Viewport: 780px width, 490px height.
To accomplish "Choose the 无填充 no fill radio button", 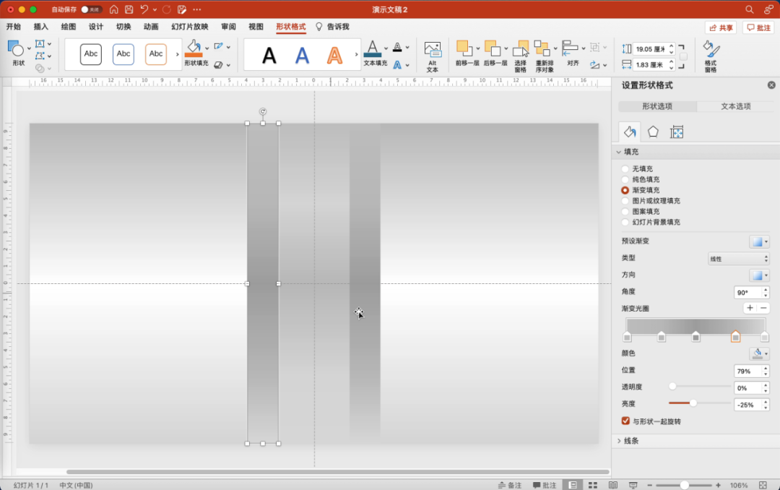I will tap(625, 168).
